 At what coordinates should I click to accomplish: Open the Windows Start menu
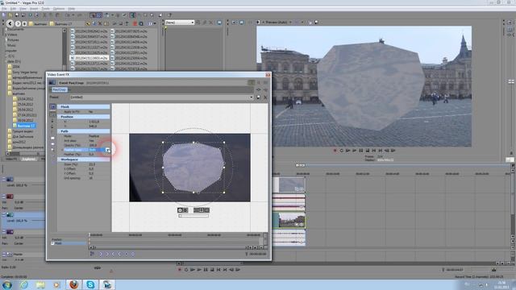7,284
